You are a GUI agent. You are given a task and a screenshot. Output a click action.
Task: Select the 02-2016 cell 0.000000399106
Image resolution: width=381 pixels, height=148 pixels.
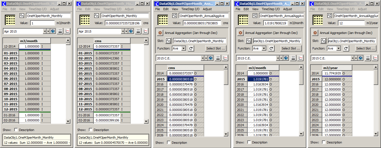(x=107, y=120)
